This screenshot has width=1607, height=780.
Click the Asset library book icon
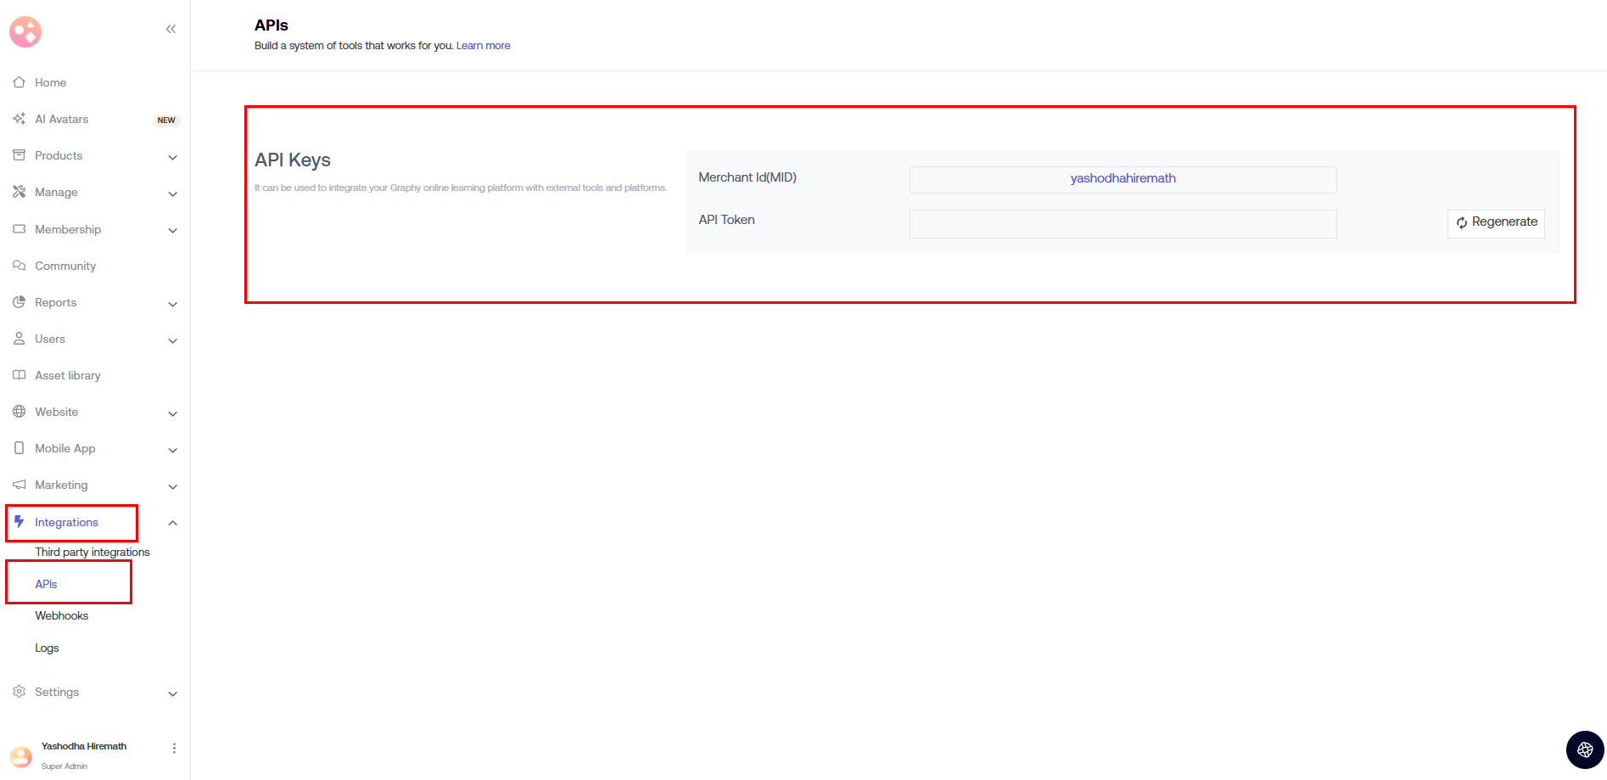19,375
